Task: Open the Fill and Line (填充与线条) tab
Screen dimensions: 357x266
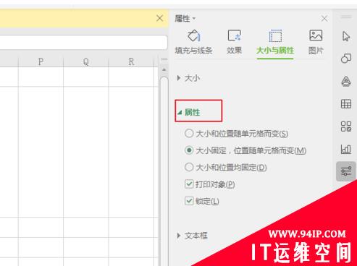Action: 193,42
